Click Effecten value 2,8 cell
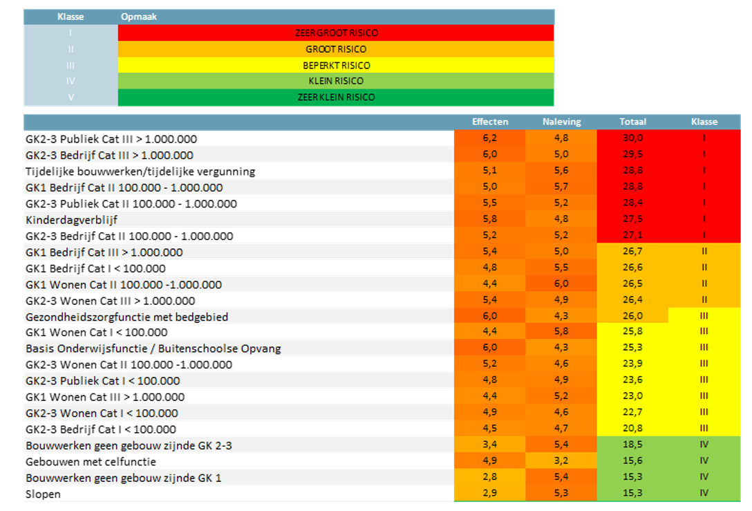 [489, 477]
